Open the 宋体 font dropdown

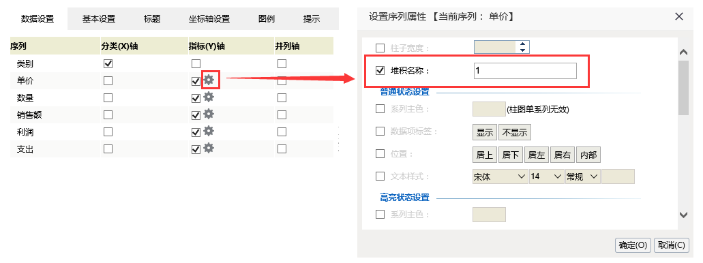(500, 176)
